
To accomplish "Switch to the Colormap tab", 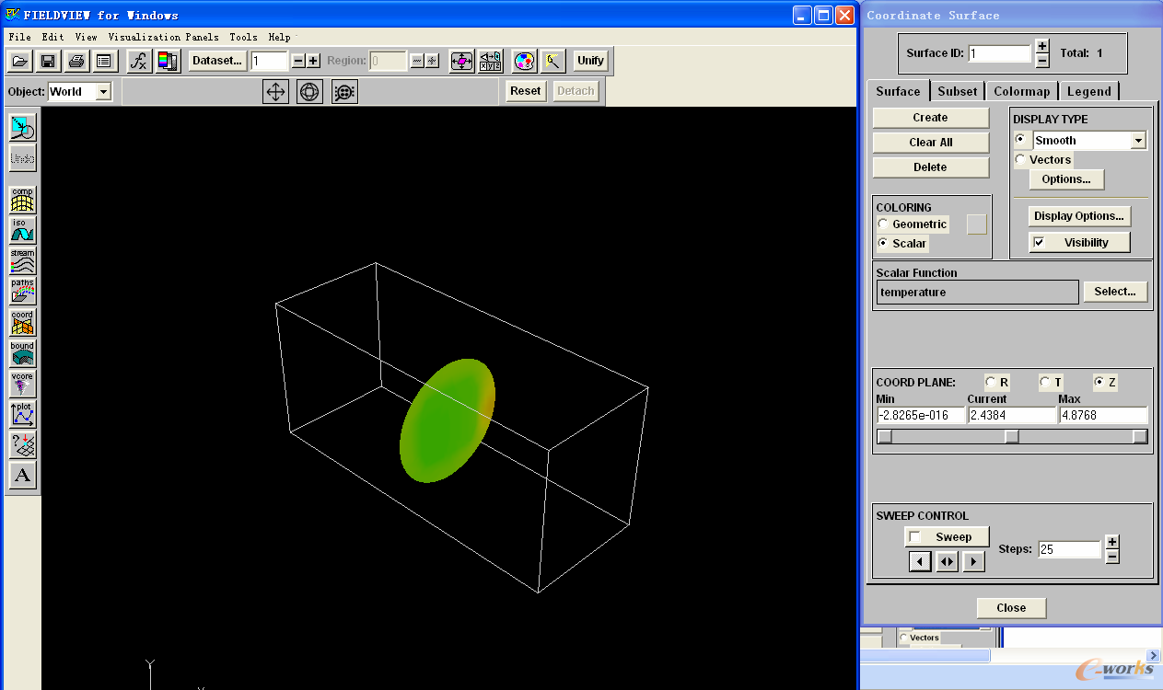I will point(1021,91).
